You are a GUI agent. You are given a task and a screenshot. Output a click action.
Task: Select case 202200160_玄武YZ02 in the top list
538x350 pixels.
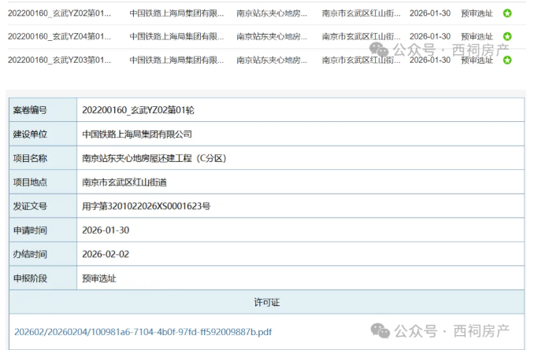[59, 13]
